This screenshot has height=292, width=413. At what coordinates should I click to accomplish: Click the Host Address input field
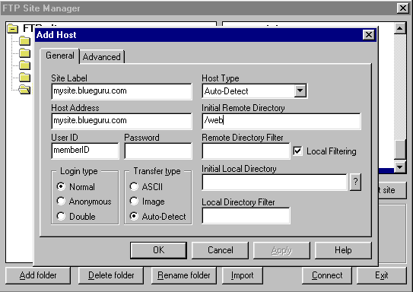coord(122,121)
